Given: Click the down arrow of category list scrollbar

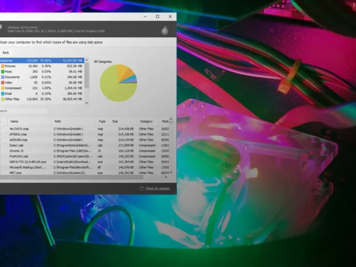Looking at the screenshot, I should [87, 103].
